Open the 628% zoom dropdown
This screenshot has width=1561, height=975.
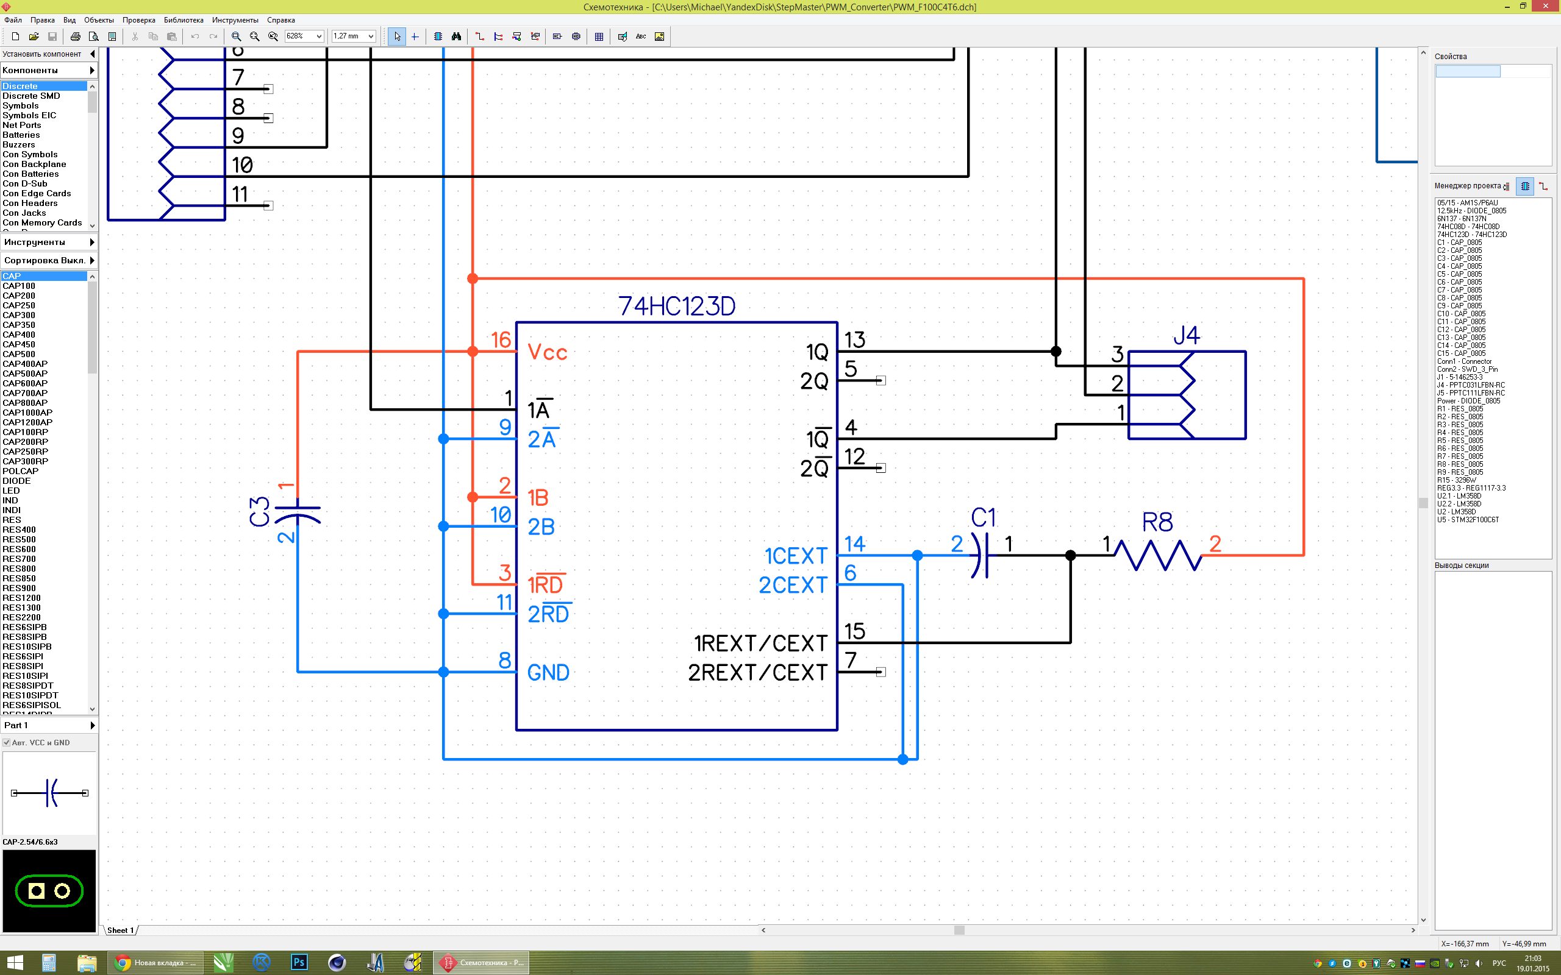click(319, 37)
